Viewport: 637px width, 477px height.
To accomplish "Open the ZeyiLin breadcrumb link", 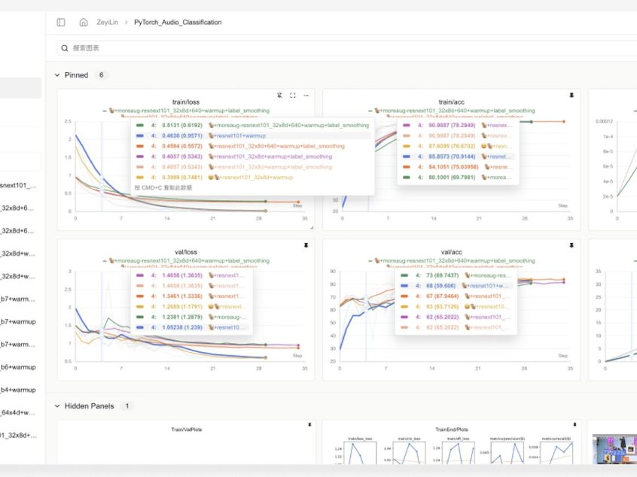I will coord(107,23).
